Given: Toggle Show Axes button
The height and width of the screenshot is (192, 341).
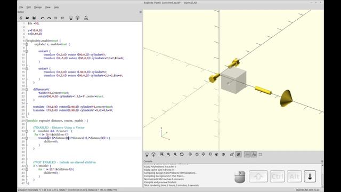Looking at the screenshot, I should tap(247, 154).
